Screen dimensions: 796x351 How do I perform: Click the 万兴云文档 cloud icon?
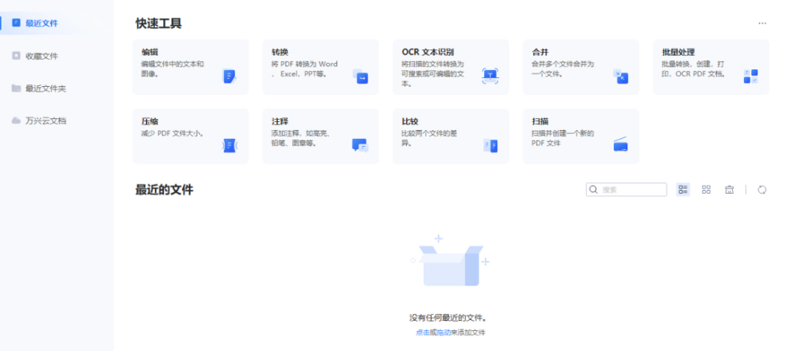16,120
